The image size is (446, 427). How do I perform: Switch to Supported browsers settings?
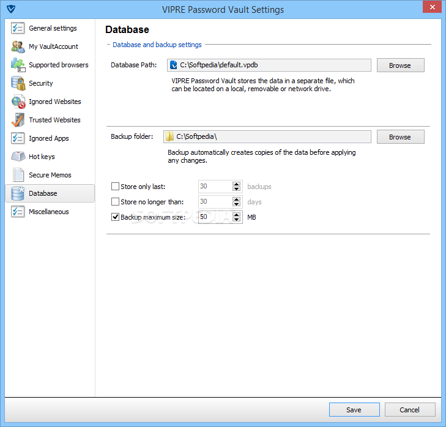click(x=50, y=65)
